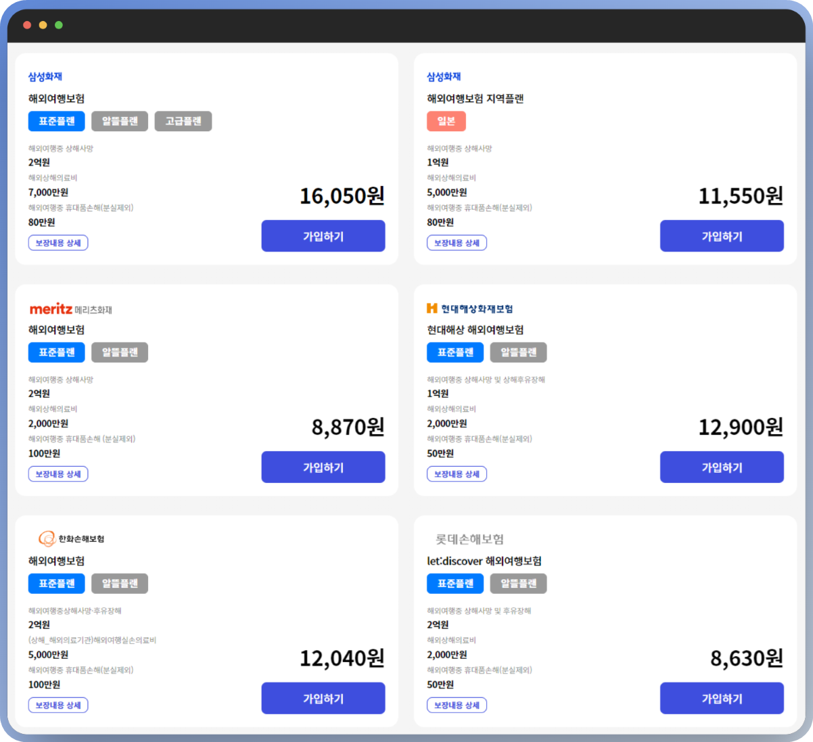Select 알뜰플랜 tab in 롯데손해보험 card
Screen dimensions: 813x742
pyautogui.click(x=519, y=584)
